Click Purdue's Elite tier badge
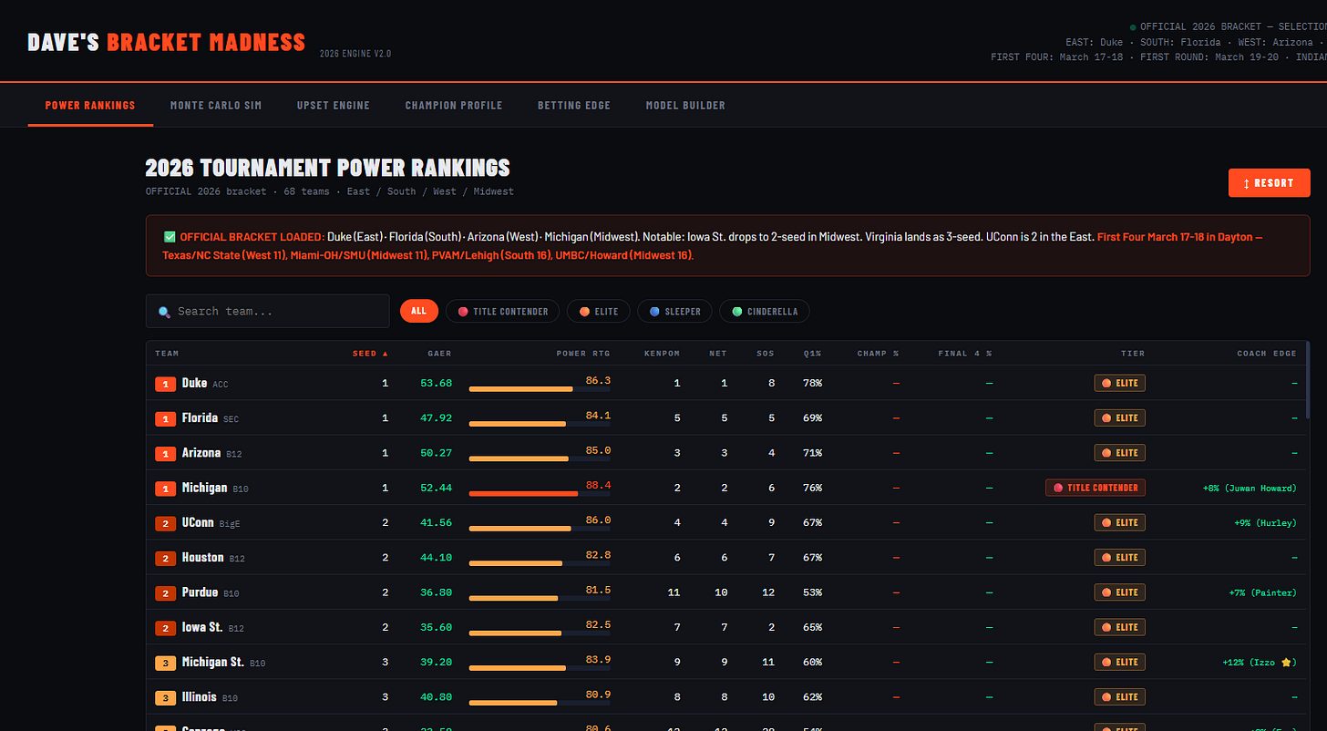 click(1120, 592)
